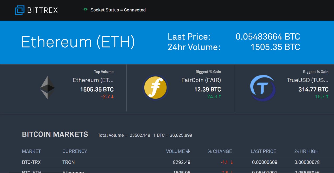Click the Total Volume = 23502.149 text

pos(124,135)
